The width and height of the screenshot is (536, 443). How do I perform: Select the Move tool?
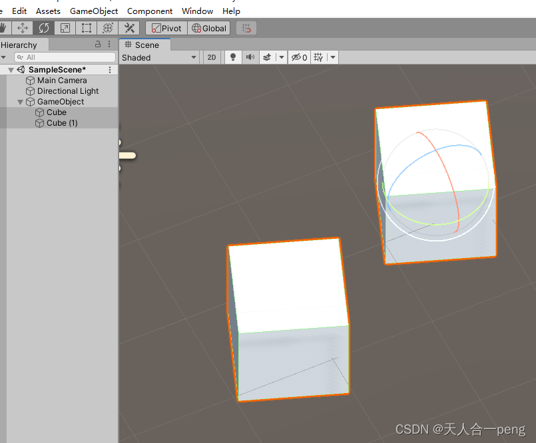[x=23, y=28]
